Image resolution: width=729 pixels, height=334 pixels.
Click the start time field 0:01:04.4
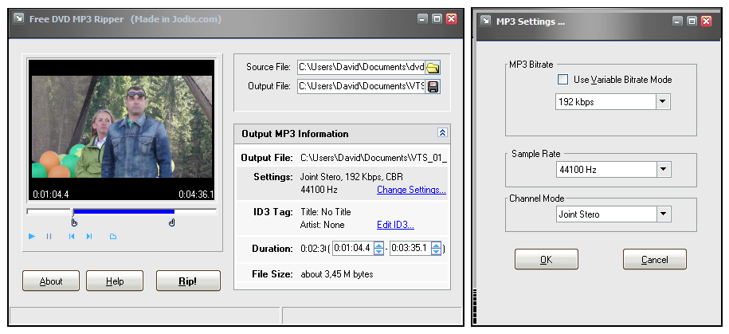coord(353,249)
